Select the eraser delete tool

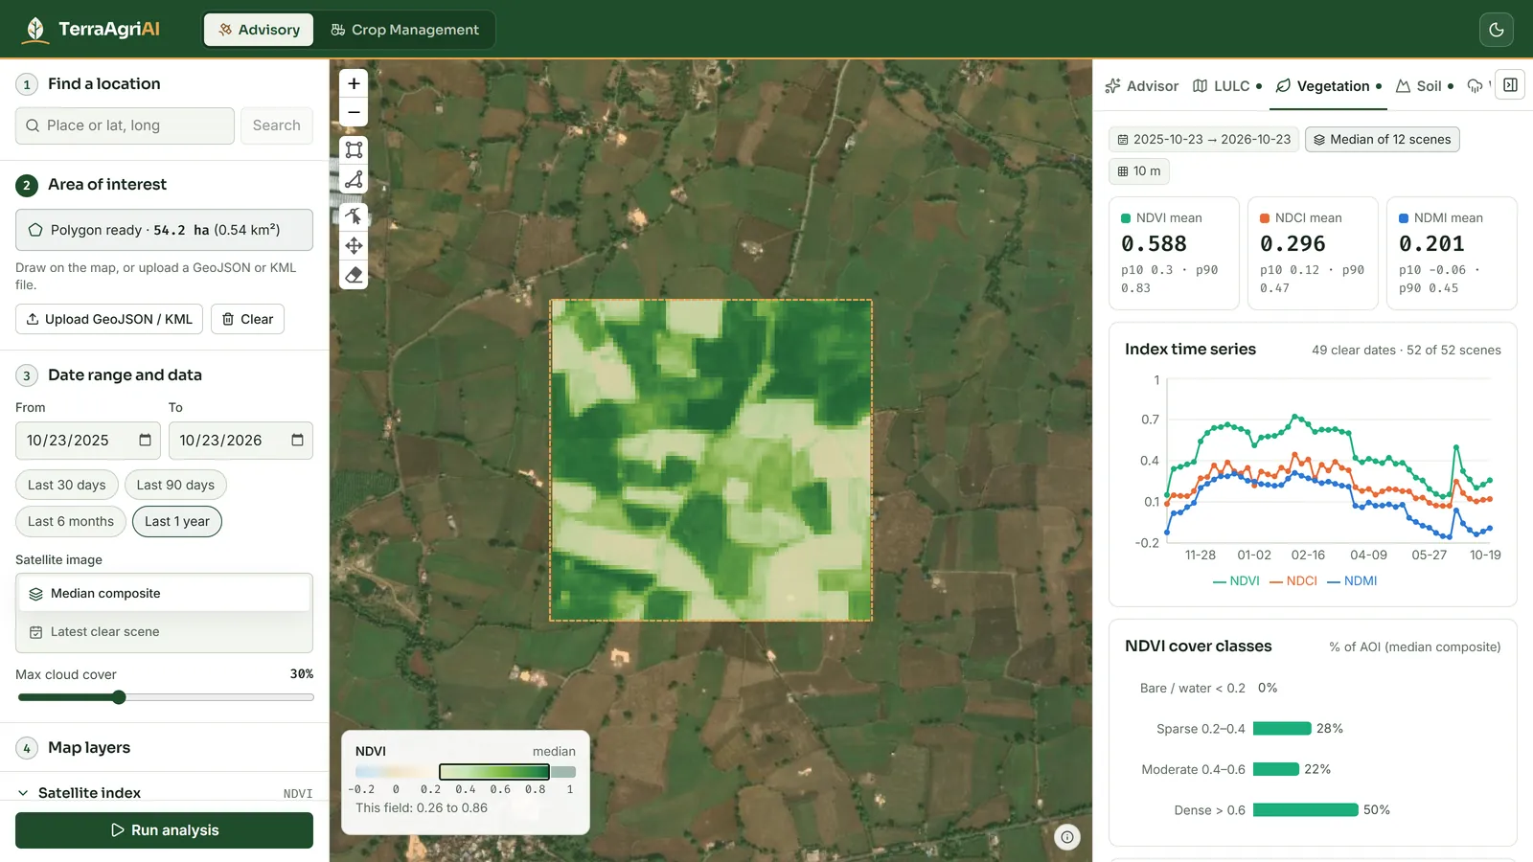(354, 275)
